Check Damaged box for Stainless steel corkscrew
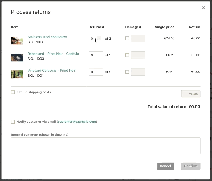 [x=127, y=38]
